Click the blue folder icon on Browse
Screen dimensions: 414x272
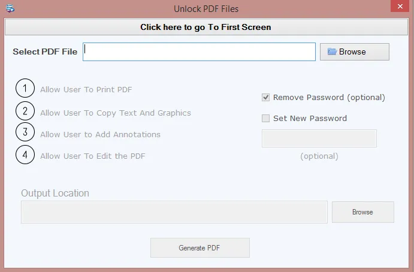point(332,52)
